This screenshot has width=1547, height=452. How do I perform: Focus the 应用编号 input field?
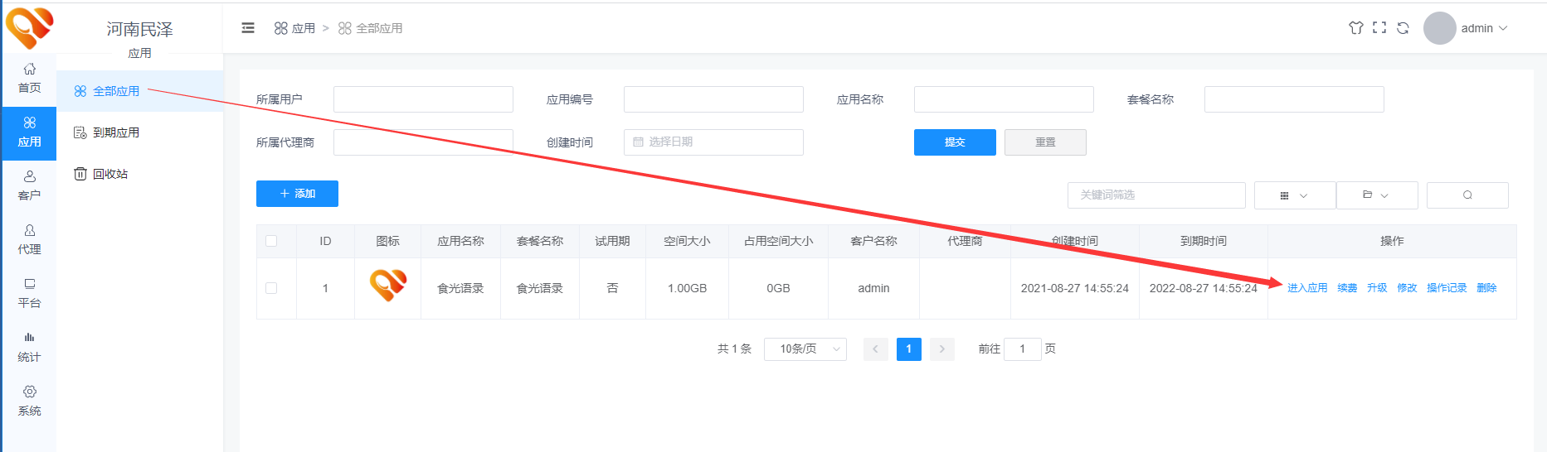(713, 99)
